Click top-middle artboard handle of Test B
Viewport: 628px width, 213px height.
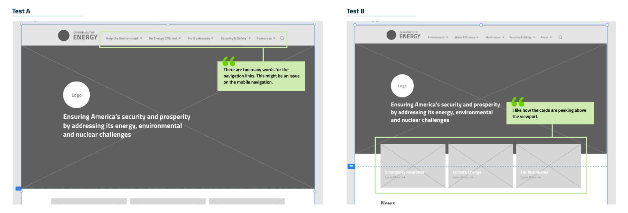(x=481, y=25)
